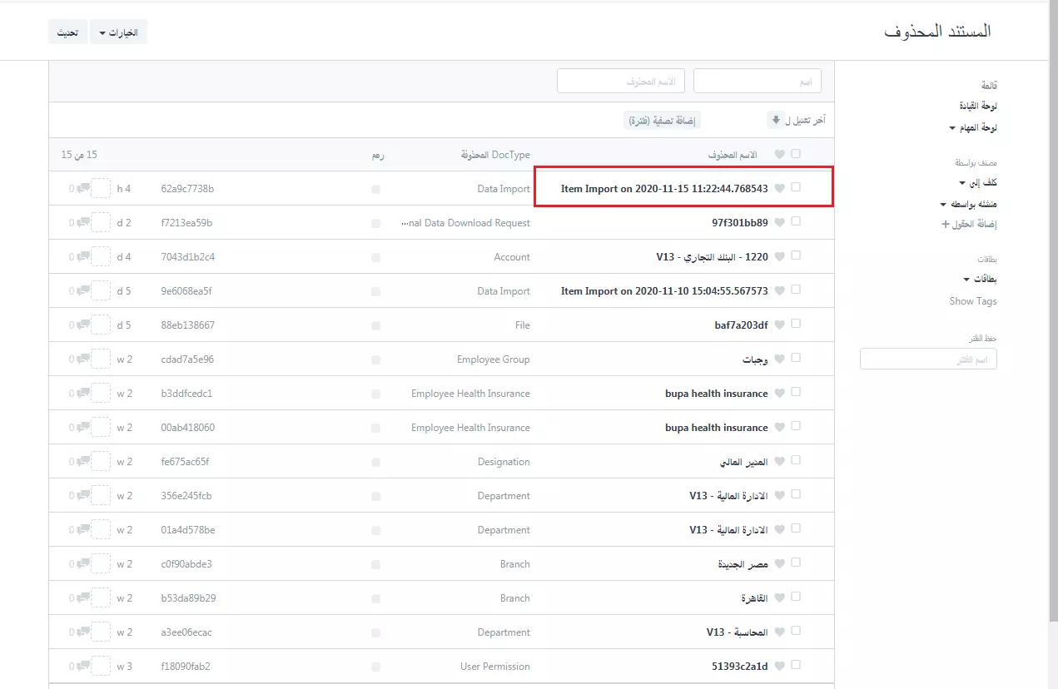Image resolution: width=1058 pixels, height=689 pixels.
Task: Click the File doctype cell
Action: point(523,325)
